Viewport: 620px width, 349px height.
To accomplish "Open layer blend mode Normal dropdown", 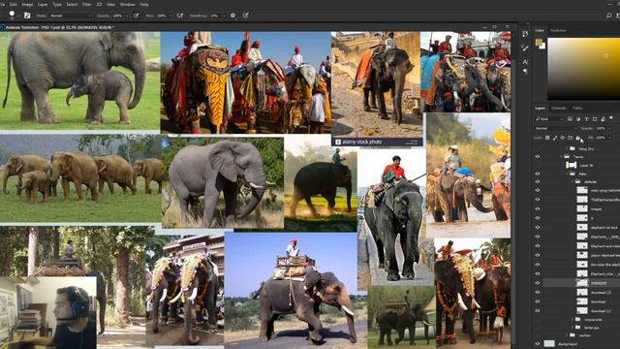I will click(x=556, y=128).
